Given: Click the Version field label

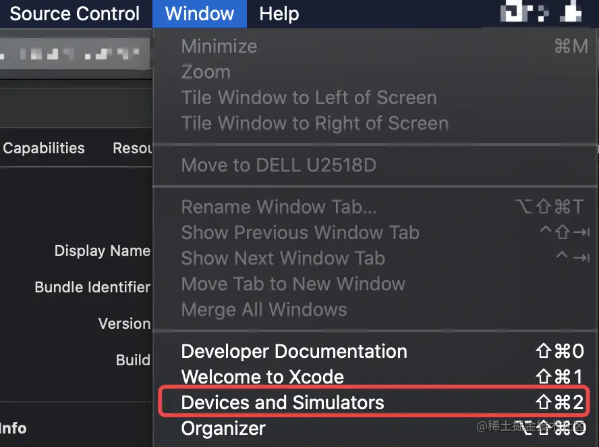Looking at the screenshot, I should coord(124,323).
